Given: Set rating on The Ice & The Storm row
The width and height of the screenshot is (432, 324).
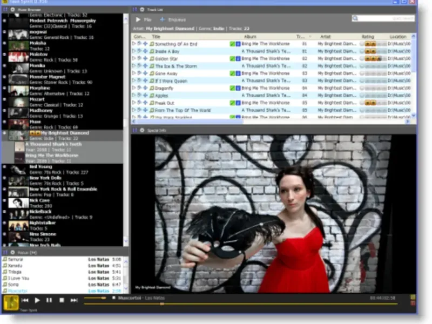Looking at the screenshot, I should (373, 66).
